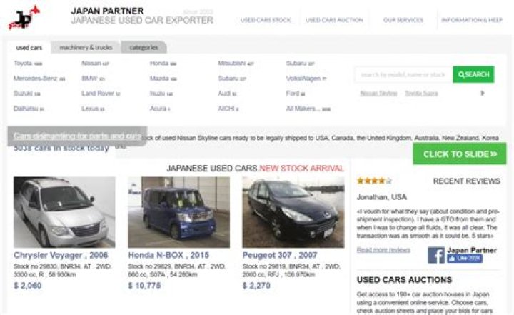Click the Read more reviews link
Screen dimensions: 514x315
click(383, 250)
